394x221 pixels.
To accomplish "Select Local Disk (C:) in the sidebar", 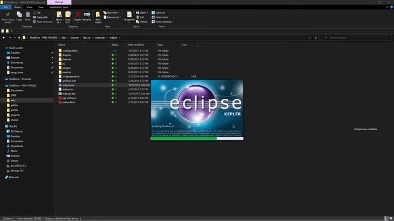I will [18, 166].
